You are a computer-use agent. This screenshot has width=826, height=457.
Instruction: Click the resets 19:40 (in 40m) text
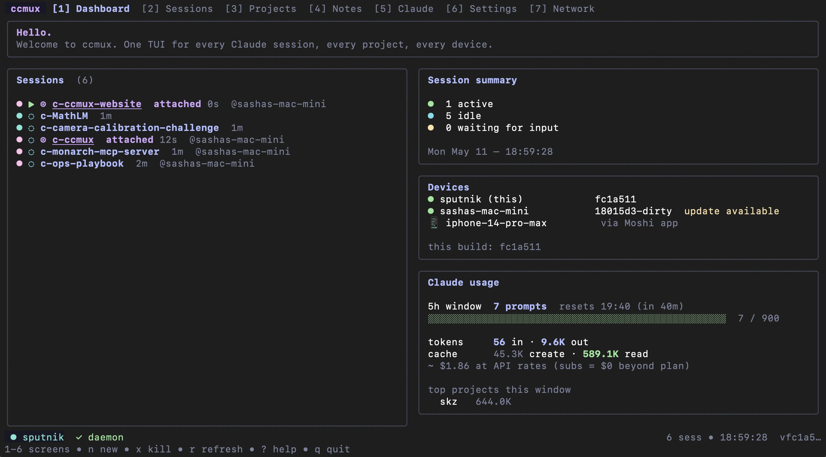coord(622,306)
